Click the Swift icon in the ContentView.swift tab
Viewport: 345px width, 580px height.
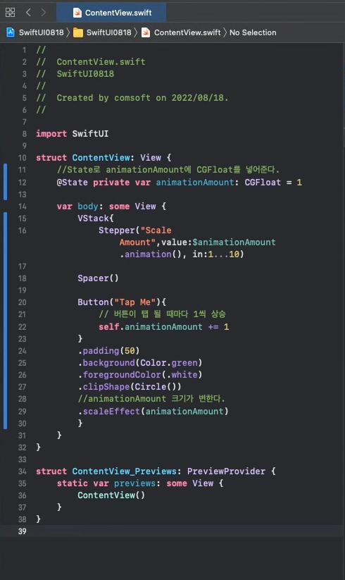[77, 13]
